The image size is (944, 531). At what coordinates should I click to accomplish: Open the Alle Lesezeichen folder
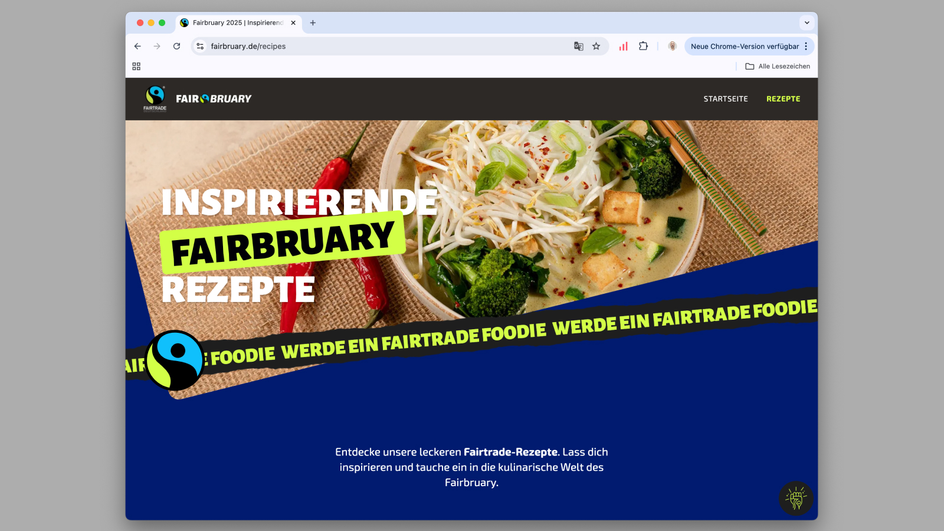[x=778, y=66]
